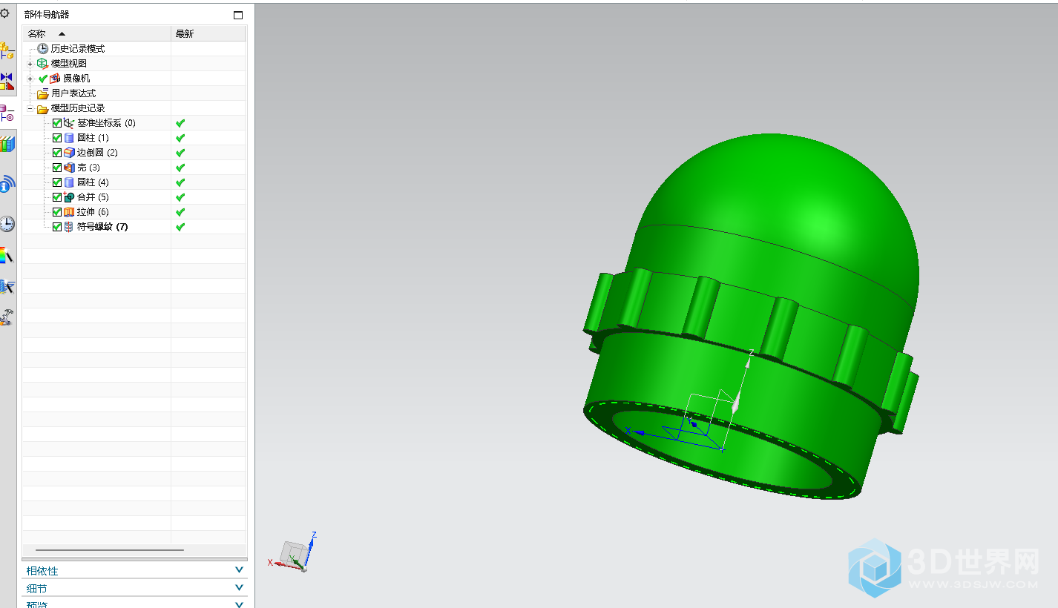Click the 最新 column header
The width and height of the screenshot is (1058, 608).
click(208, 33)
